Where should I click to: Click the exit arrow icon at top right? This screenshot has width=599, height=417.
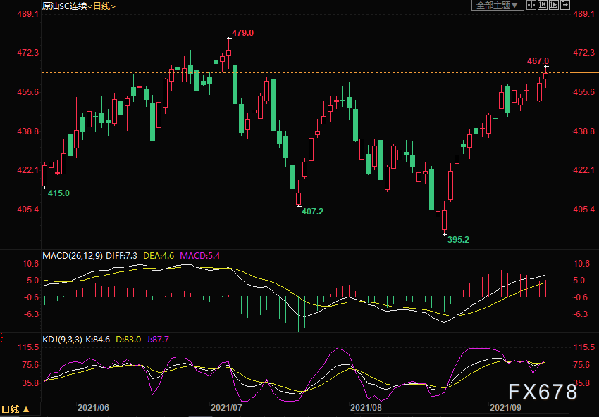click(x=565, y=6)
